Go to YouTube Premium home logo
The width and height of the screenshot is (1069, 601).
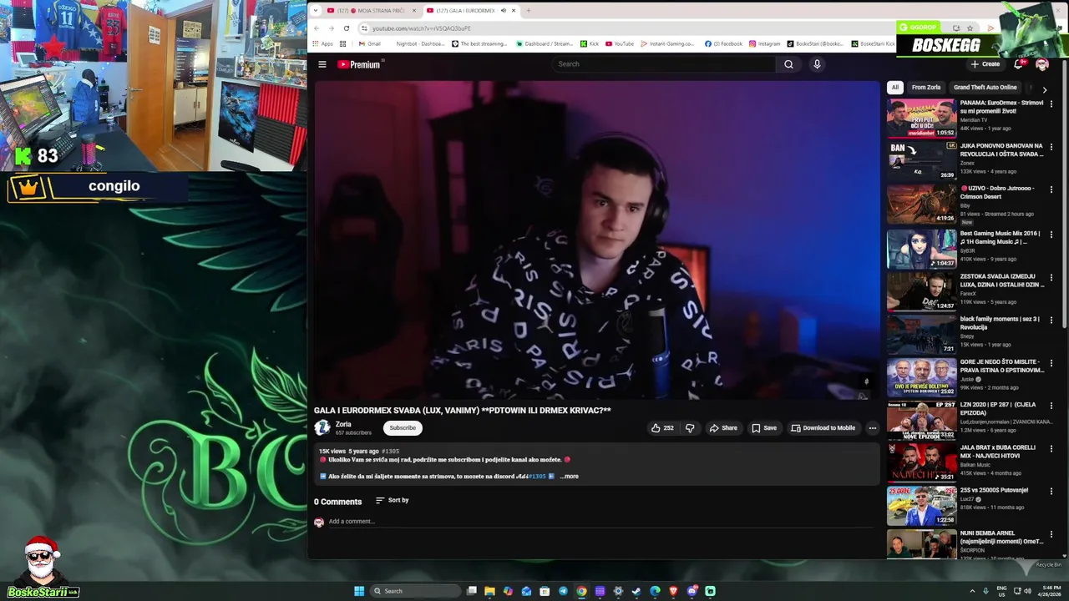[359, 64]
